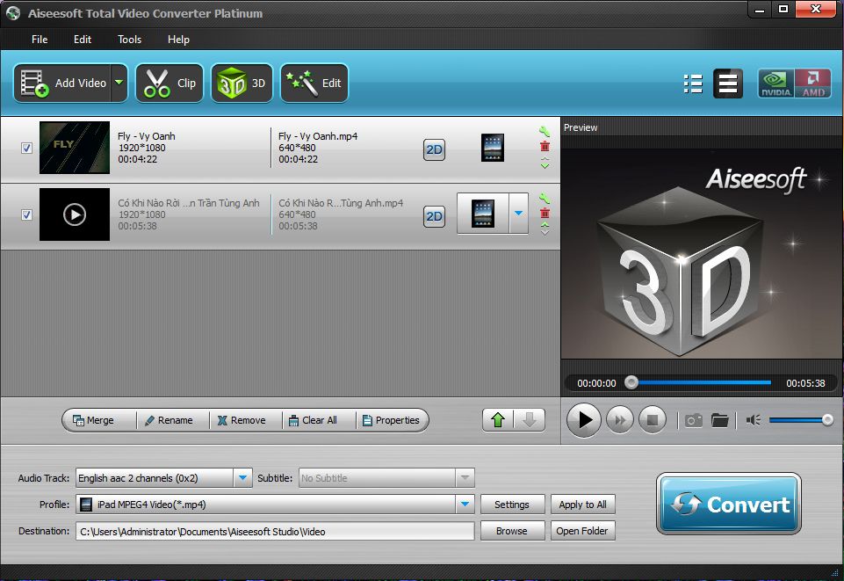Open the Edit magic wand tool
Screen dimensions: 844x581
(x=314, y=83)
